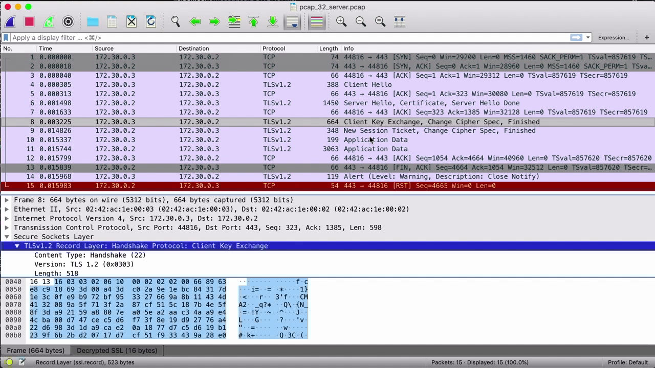Select the Content Type: Handshake (22) field

coord(90,255)
